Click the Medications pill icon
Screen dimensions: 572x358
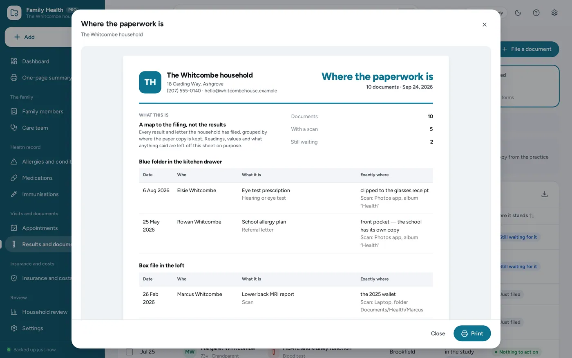coord(14,178)
